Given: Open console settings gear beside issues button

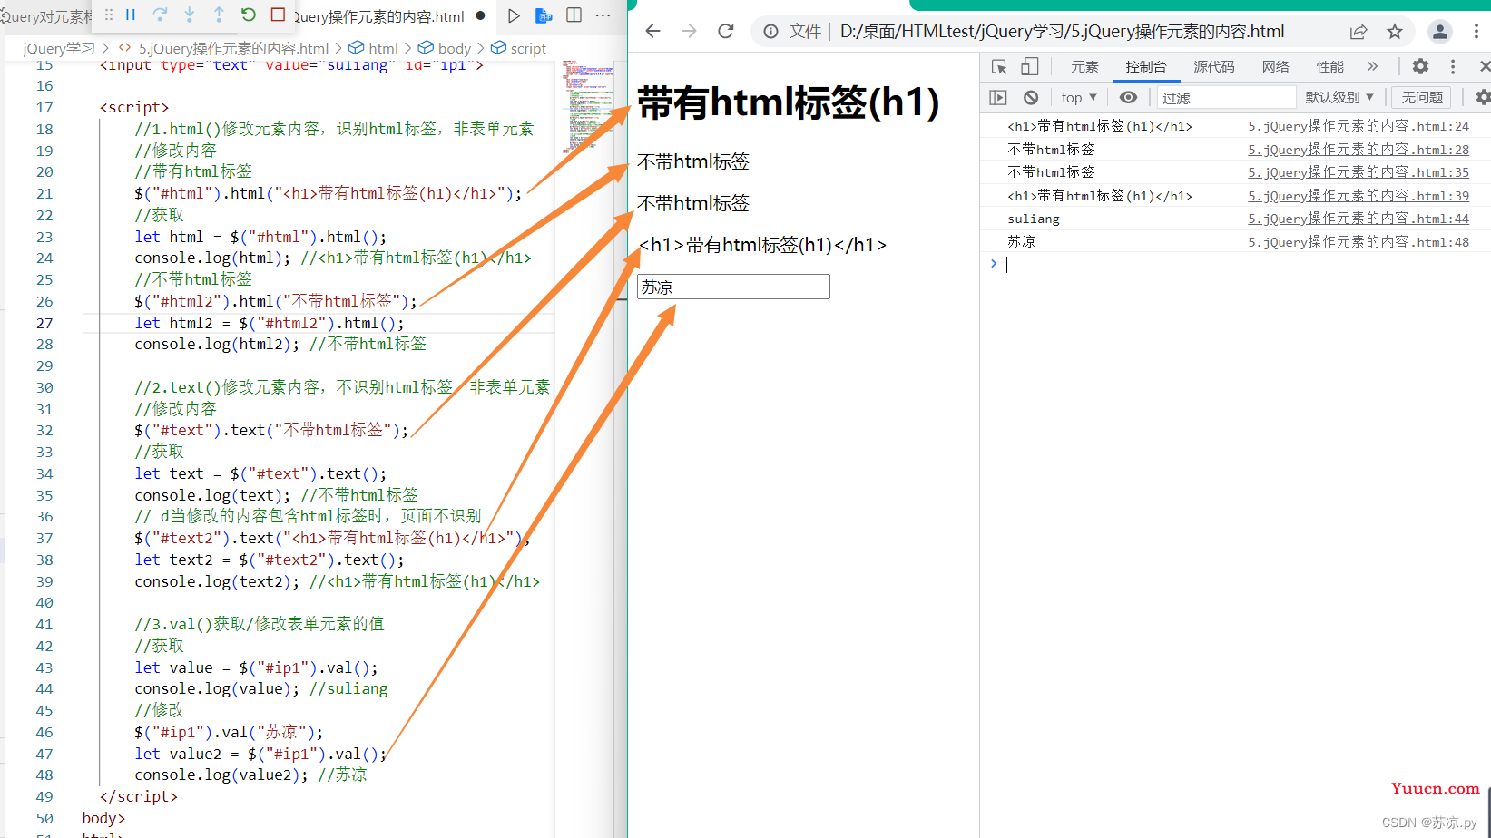Looking at the screenshot, I should [1483, 97].
